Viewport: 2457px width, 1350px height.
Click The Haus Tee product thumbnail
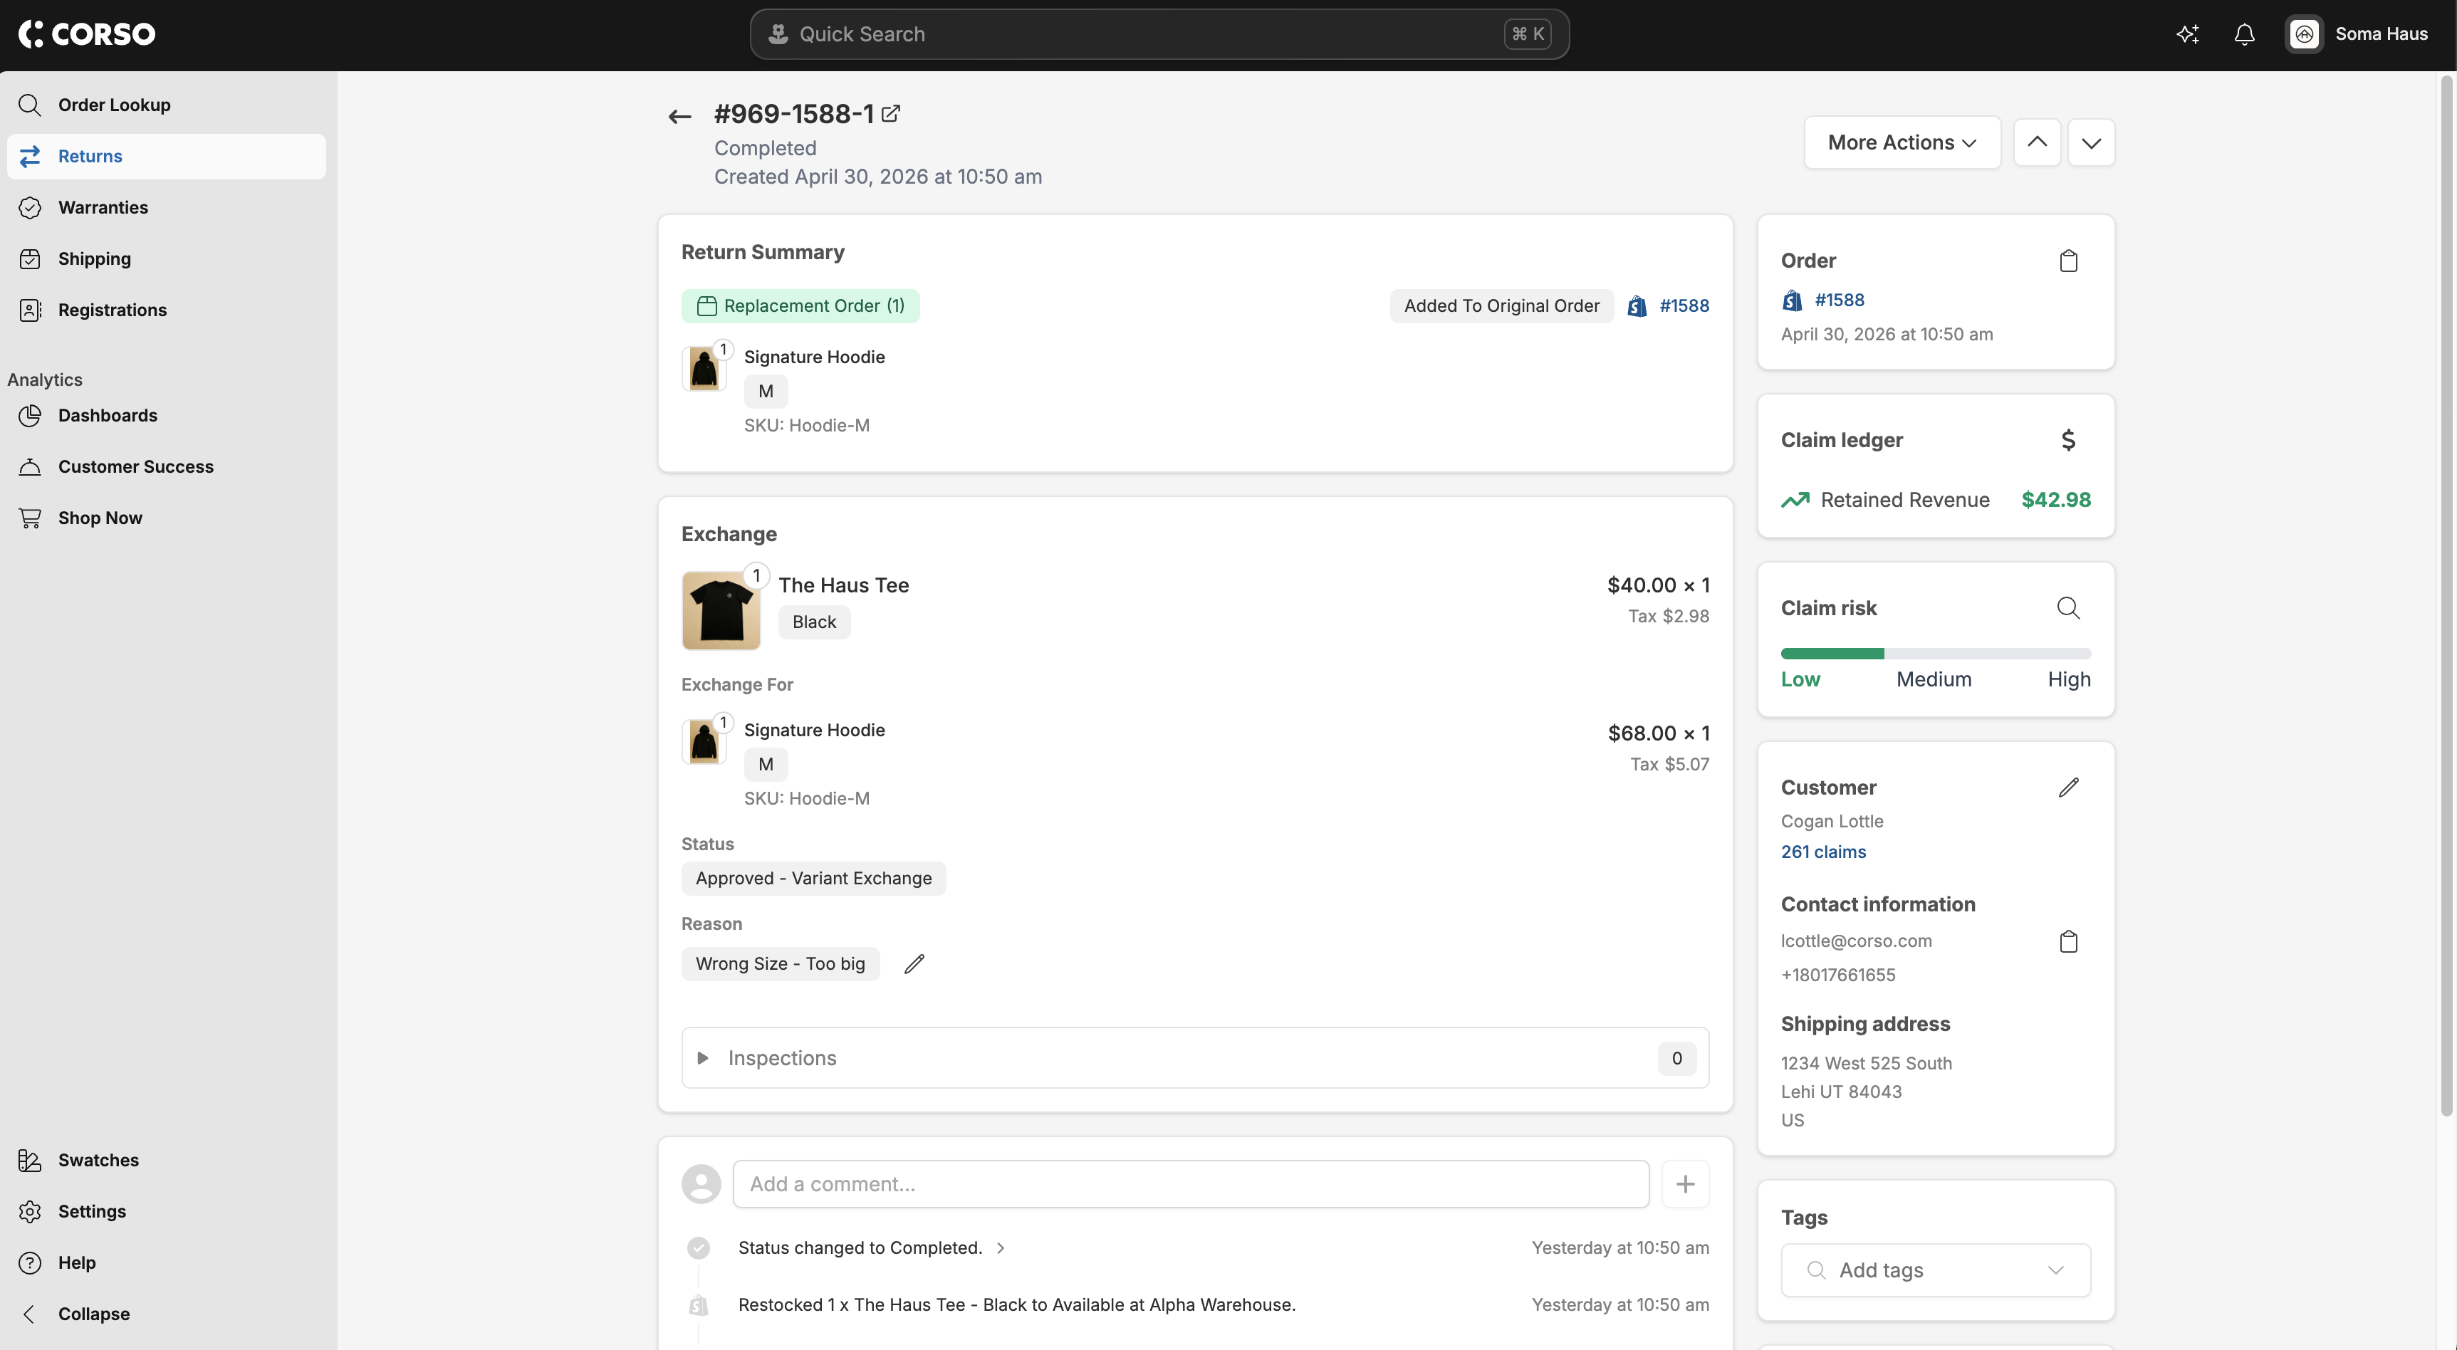pyautogui.click(x=720, y=611)
